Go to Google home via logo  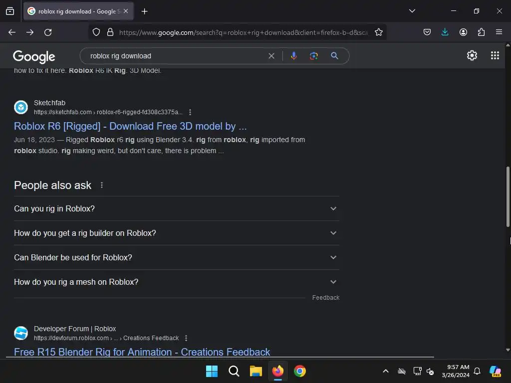tap(34, 57)
